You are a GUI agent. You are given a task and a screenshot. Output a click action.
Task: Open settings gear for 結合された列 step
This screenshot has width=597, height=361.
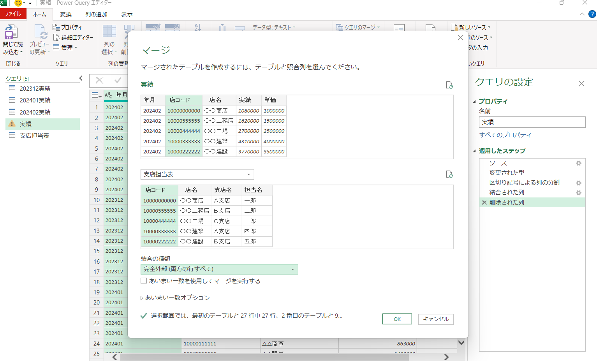(x=579, y=192)
